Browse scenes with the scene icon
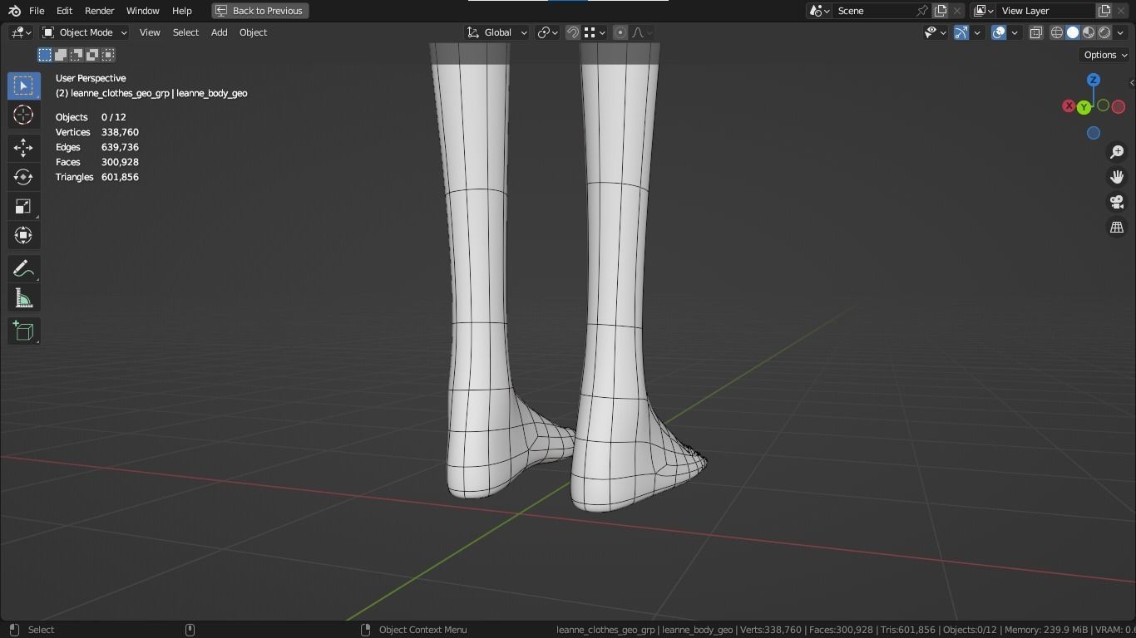Image resolution: width=1136 pixels, height=638 pixels. click(x=819, y=11)
